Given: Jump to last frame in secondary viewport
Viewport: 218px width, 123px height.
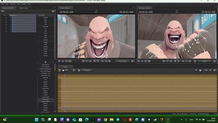Looking at the screenshot, I should pyautogui.click(x=190, y=61).
